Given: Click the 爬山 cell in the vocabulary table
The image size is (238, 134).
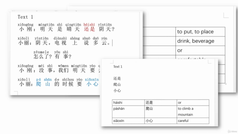Looking at the screenshot, I should 161,112.
